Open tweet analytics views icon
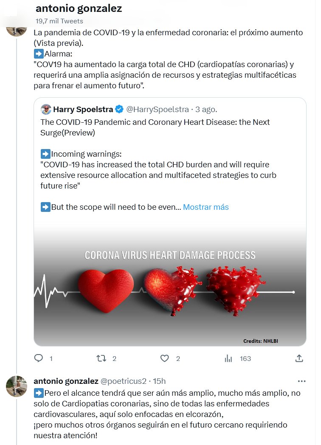The image size is (321, 445). 228,358
